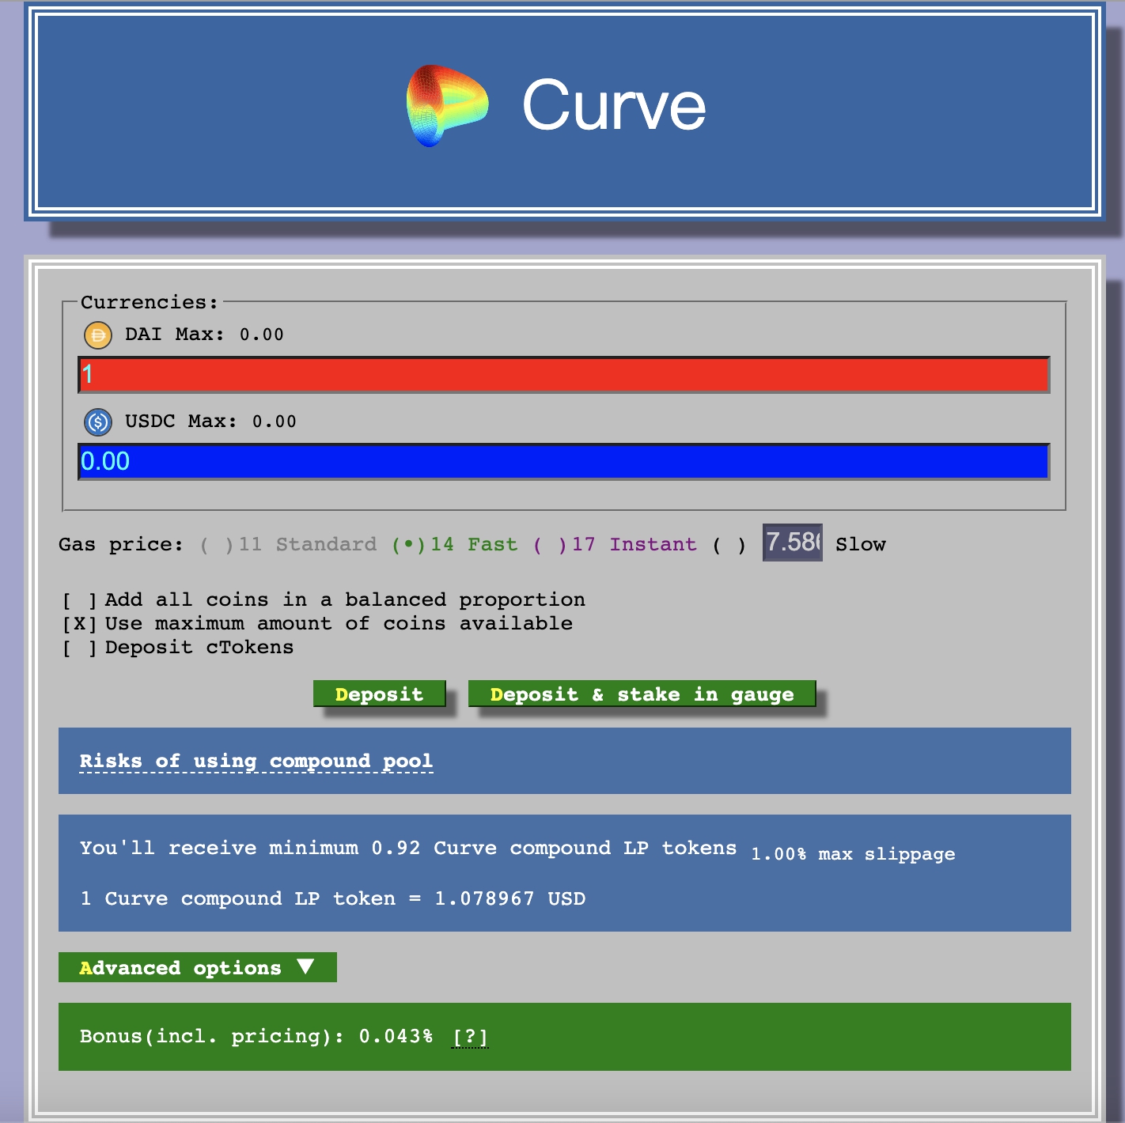Click the [?] bonus help link

tap(470, 1037)
